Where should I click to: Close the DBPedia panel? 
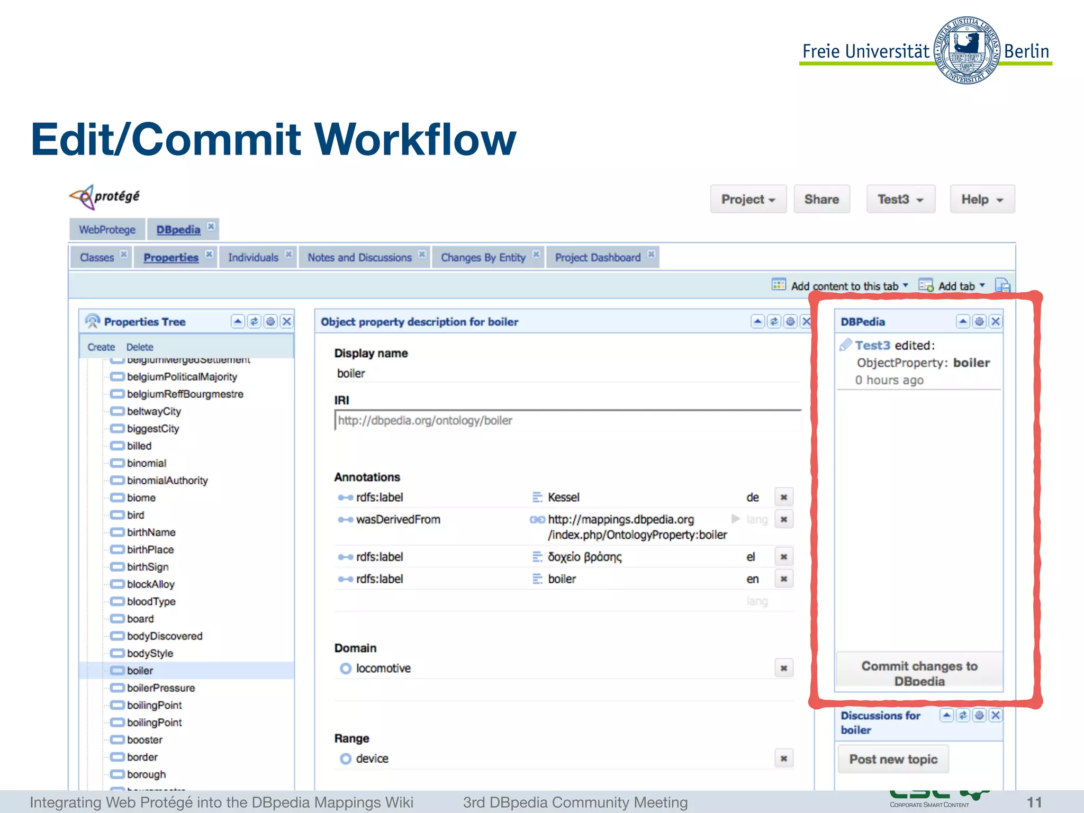[x=996, y=321]
